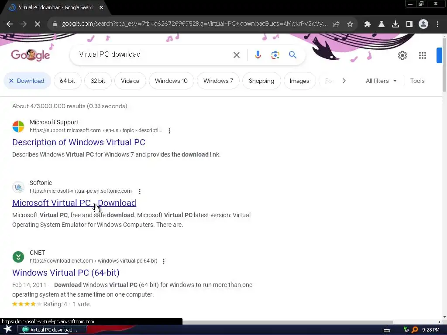Image resolution: width=447 pixels, height=335 pixels.
Task: Open more options for Microsoft Support result
Action: coord(169,131)
